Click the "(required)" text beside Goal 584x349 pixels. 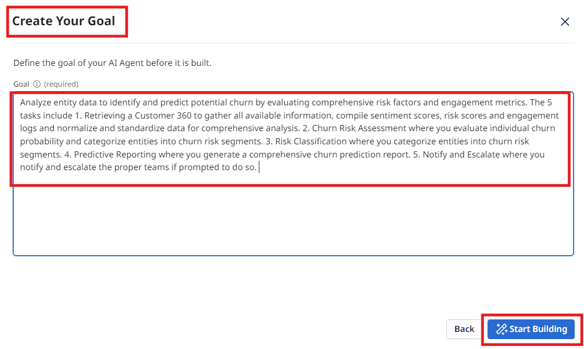pos(61,84)
